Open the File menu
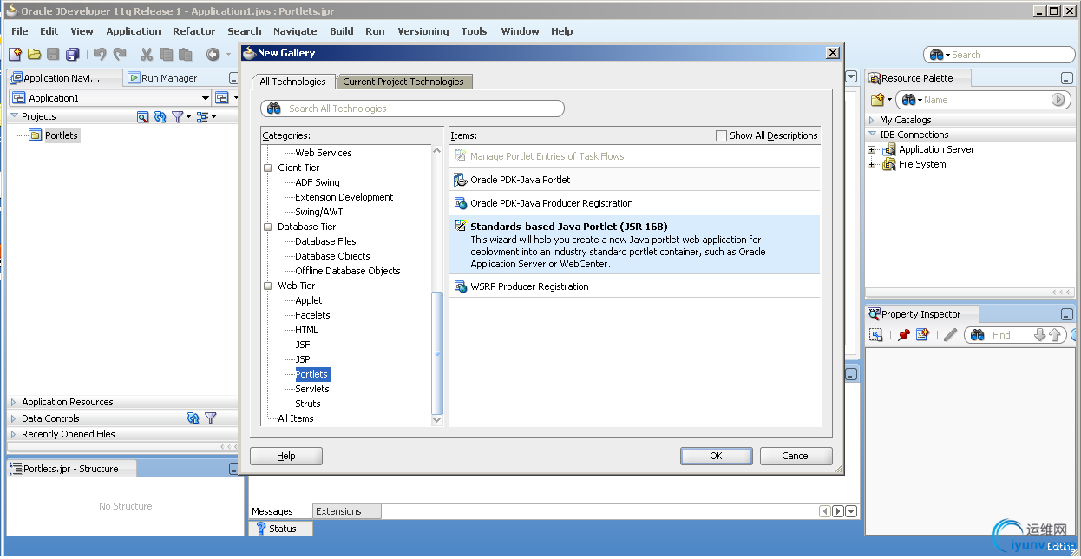Screen dimensions: 1081x559 tap(20, 31)
